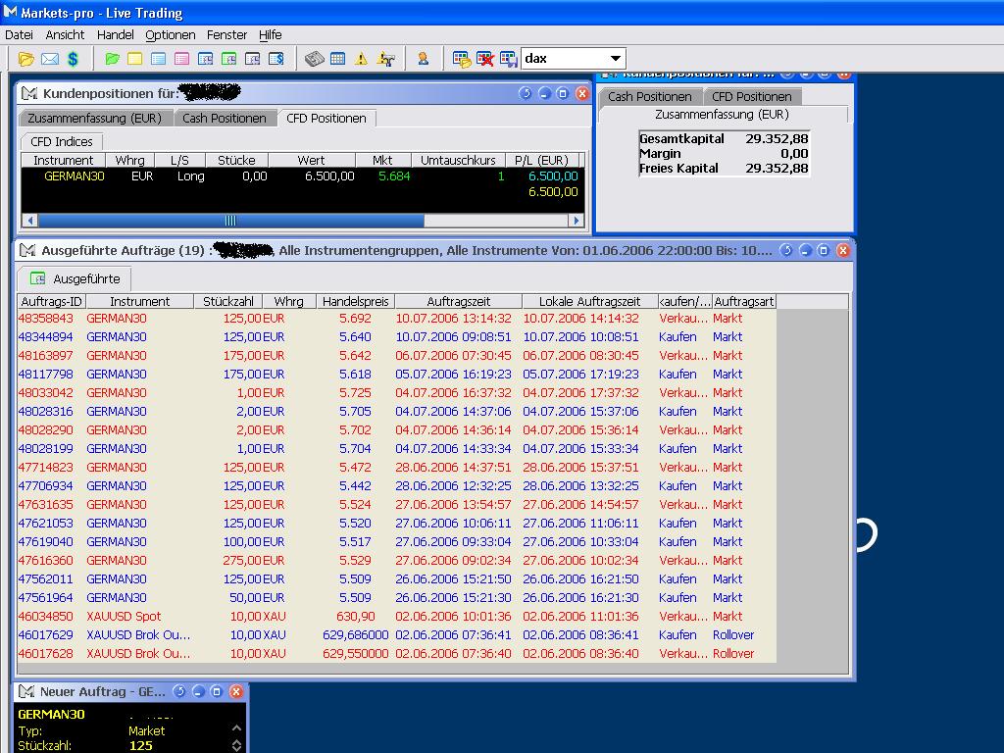The width and height of the screenshot is (1004, 753).
Task: Open the Handel menu
Action: [115, 34]
